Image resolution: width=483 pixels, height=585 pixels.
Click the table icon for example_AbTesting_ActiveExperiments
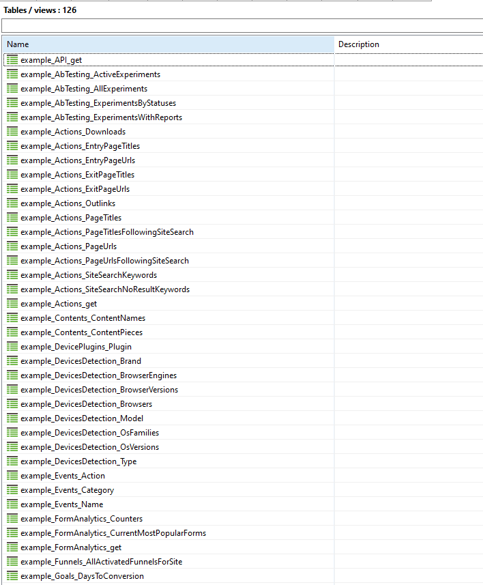click(12, 74)
